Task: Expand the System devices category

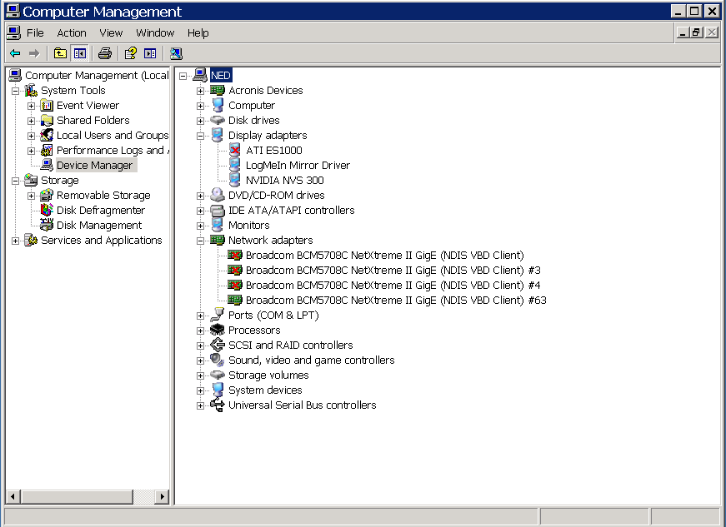Action: [x=201, y=390]
